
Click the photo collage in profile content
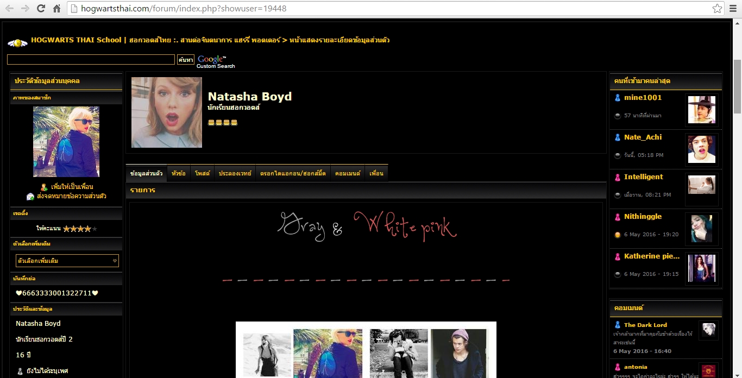[x=366, y=350]
